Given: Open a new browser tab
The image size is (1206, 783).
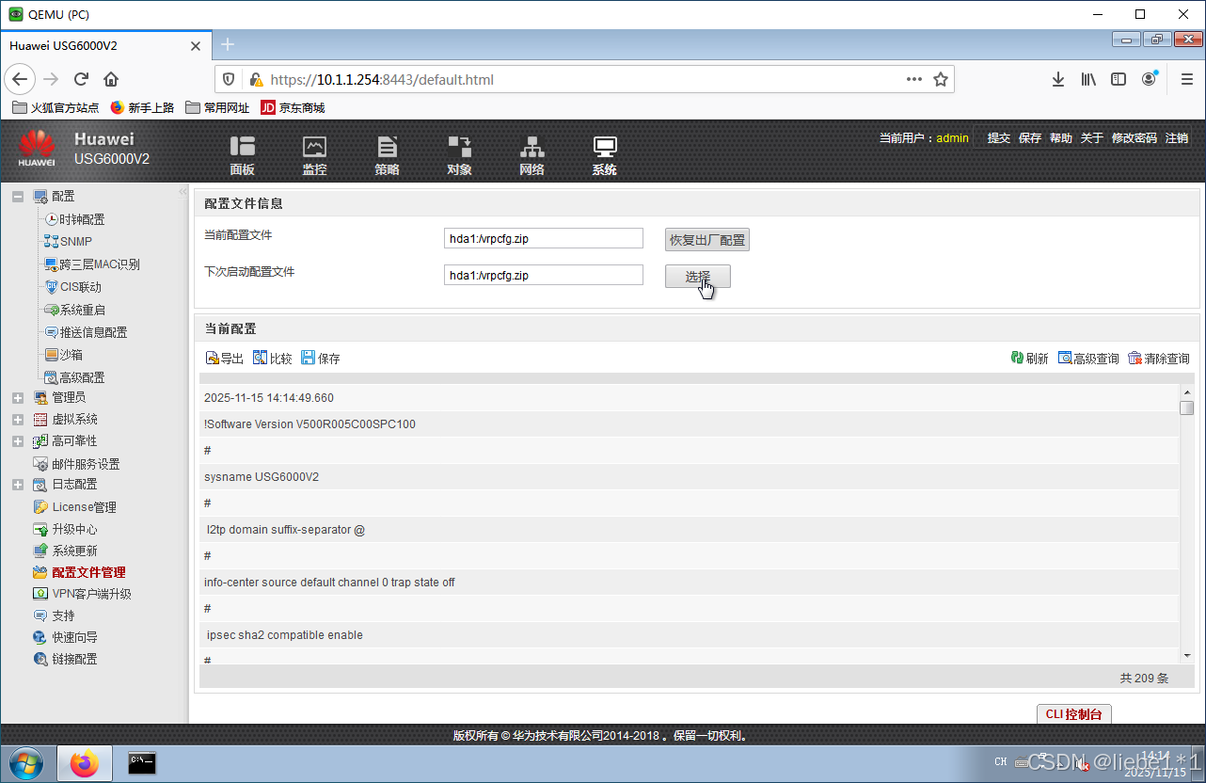Looking at the screenshot, I should [228, 44].
